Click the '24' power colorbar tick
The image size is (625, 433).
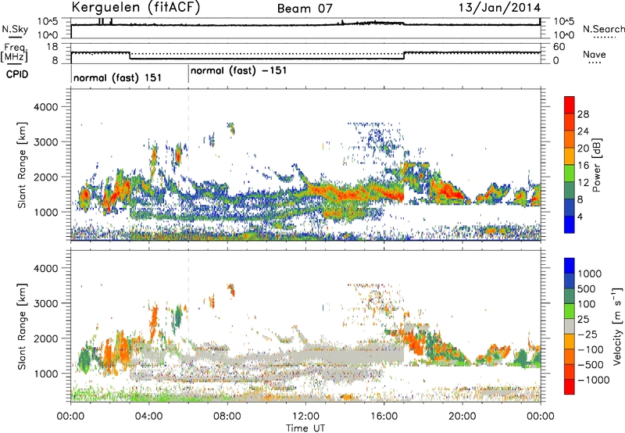tap(583, 131)
